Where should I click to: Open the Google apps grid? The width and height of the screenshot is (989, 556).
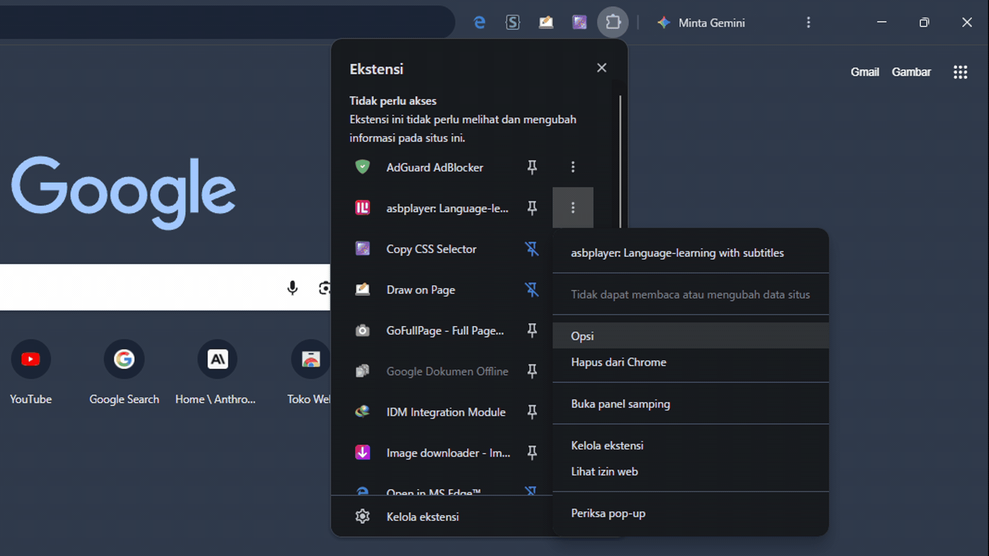(x=960, y=72)
